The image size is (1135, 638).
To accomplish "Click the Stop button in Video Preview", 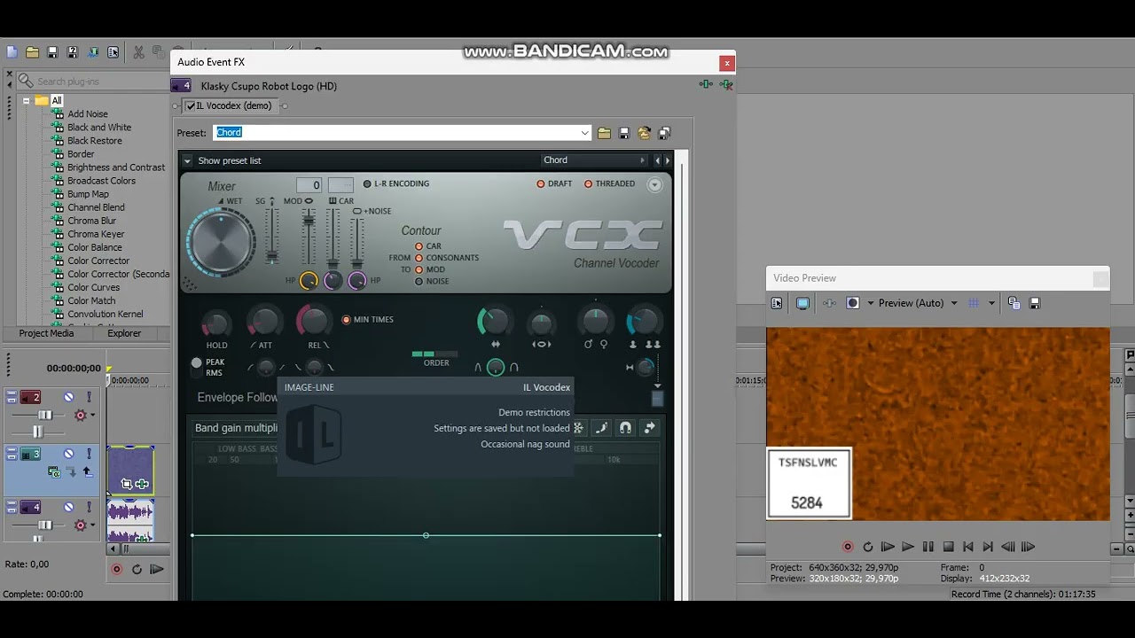I will pos(948,547).
